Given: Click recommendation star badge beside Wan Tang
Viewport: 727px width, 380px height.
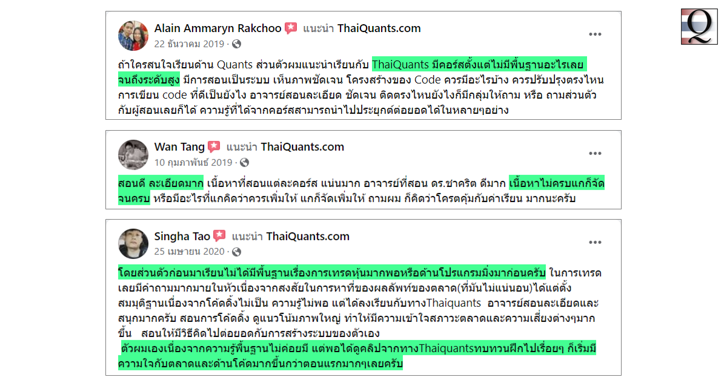Looking at the screenshot, I should tap(214, 147).
